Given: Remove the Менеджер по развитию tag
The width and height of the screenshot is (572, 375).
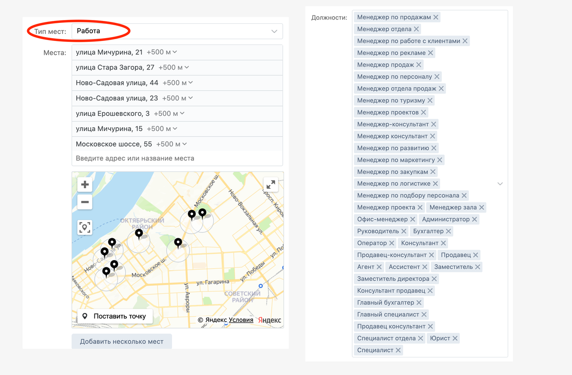Looking at the screenshot, I should 434,148.
